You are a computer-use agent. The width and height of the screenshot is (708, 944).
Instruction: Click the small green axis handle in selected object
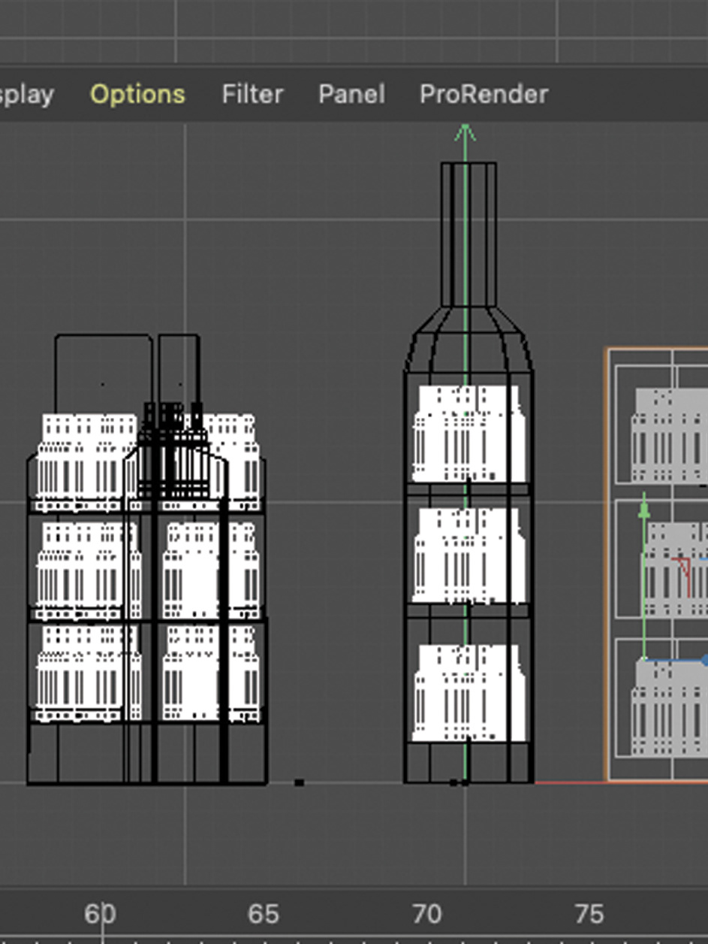tap(643, 510)
